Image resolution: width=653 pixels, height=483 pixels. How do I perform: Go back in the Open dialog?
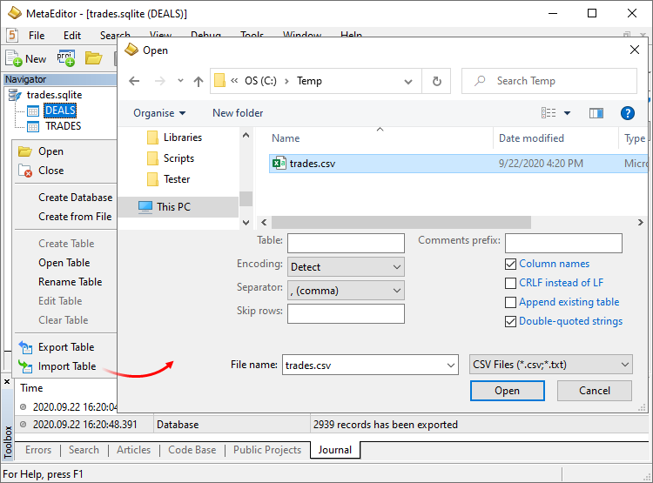(134, 81)
